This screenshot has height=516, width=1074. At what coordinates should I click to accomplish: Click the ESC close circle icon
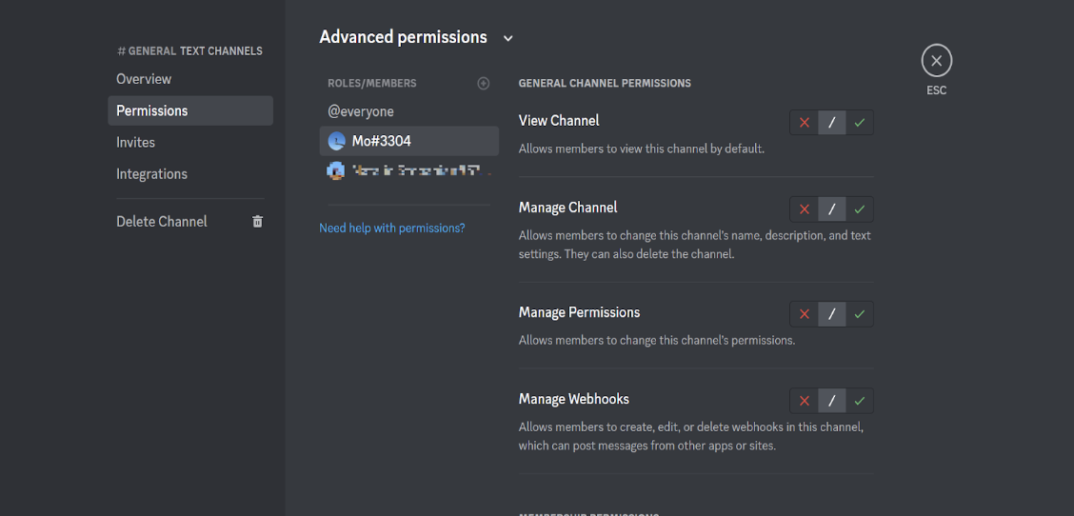point(936,61)
